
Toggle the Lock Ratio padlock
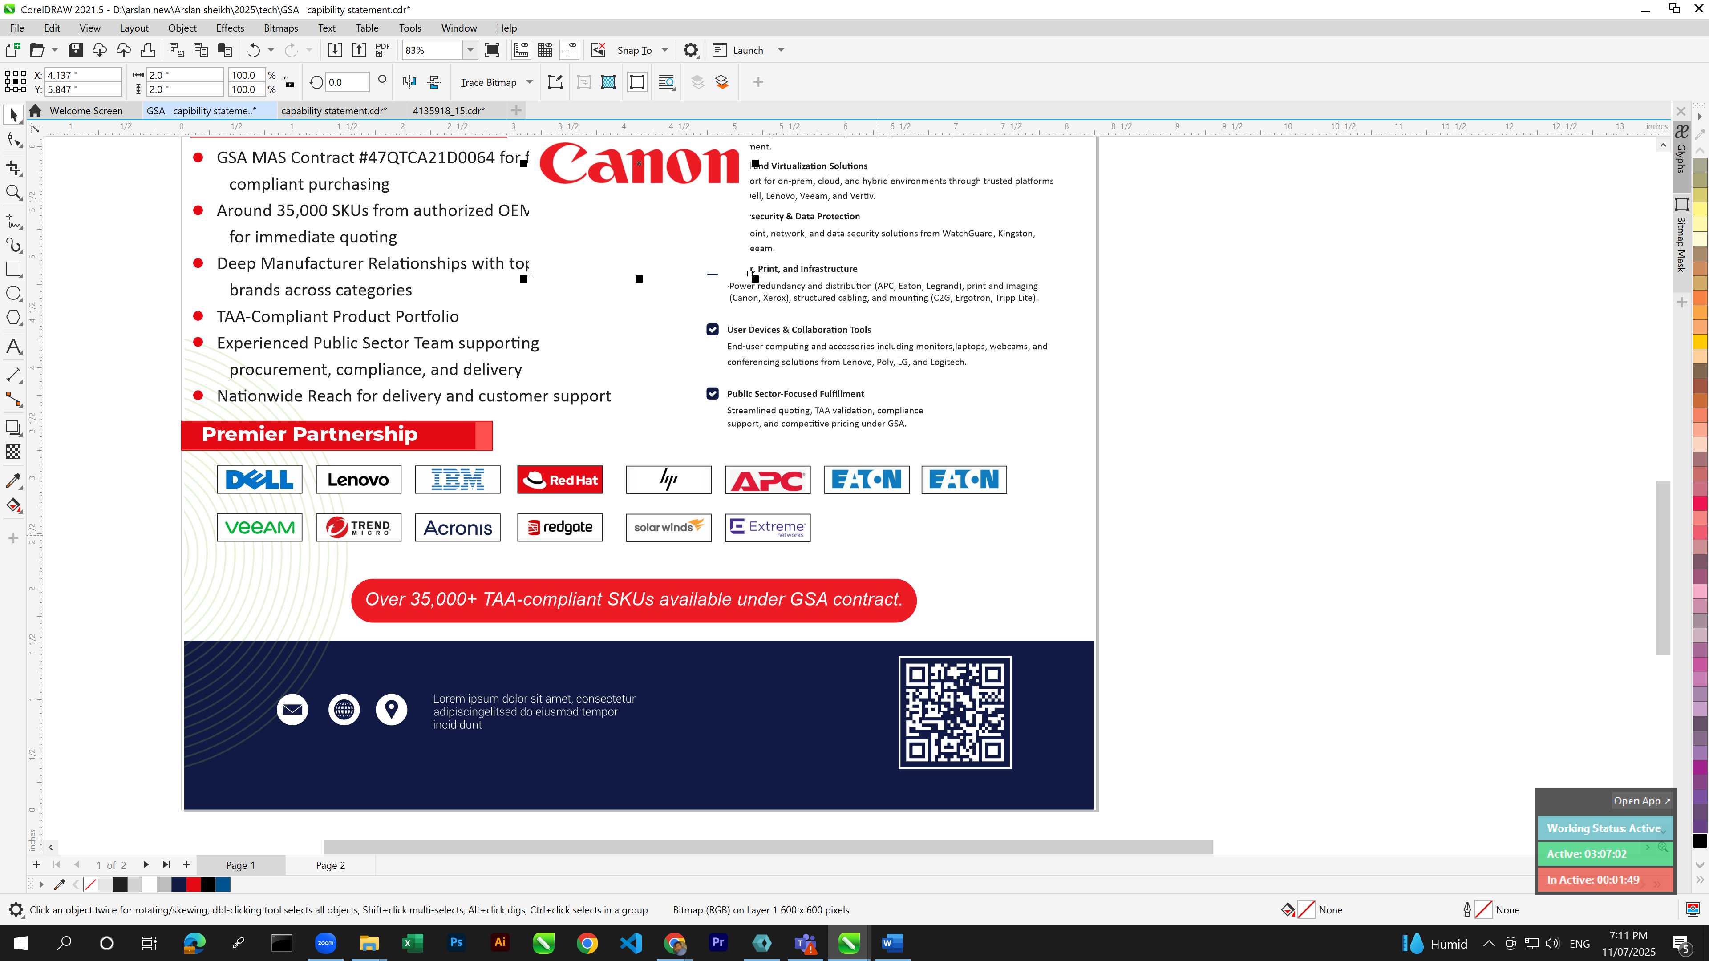(289, 82)
